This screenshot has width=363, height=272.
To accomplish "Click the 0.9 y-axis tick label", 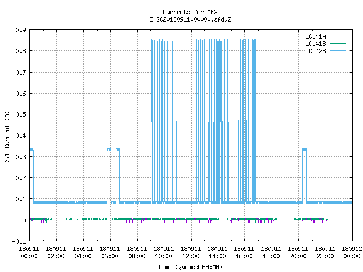I will coord(20,30).
